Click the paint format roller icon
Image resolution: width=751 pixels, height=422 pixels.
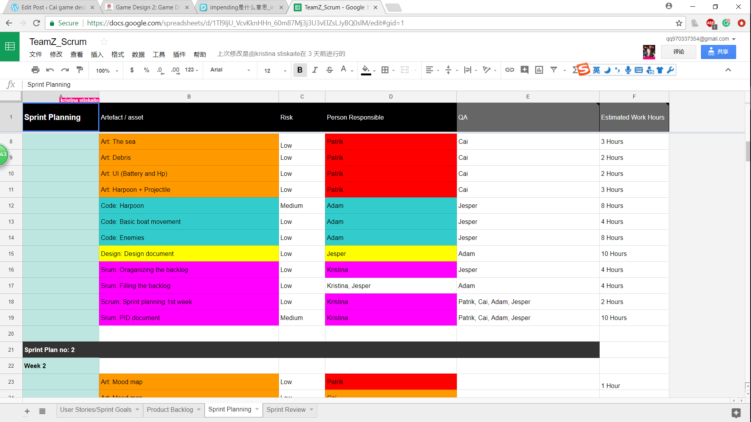click(80, 70)
